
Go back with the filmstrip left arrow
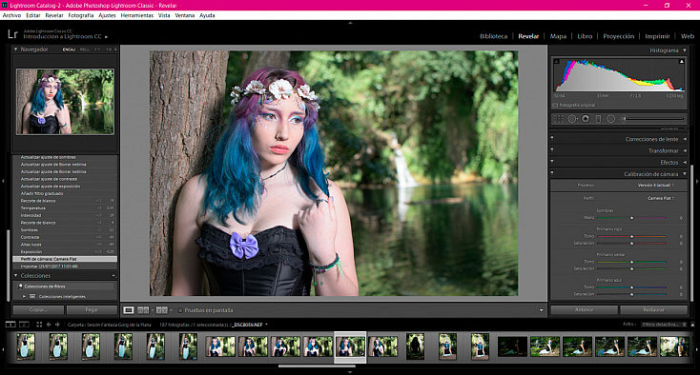click(49, 325)
